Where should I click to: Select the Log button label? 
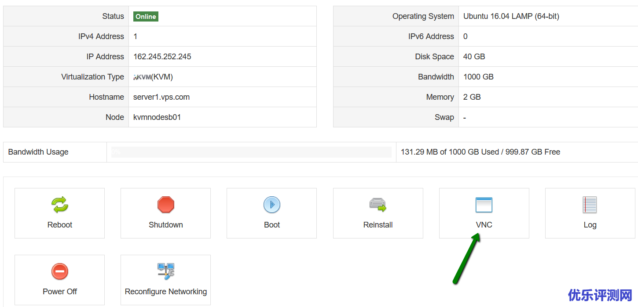coord(590,225)
